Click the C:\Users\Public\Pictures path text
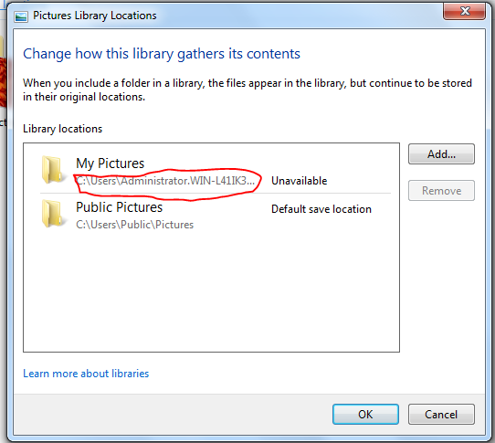 pos(135,225)
